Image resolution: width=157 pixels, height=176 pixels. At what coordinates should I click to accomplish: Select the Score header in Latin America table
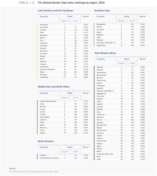86,16
